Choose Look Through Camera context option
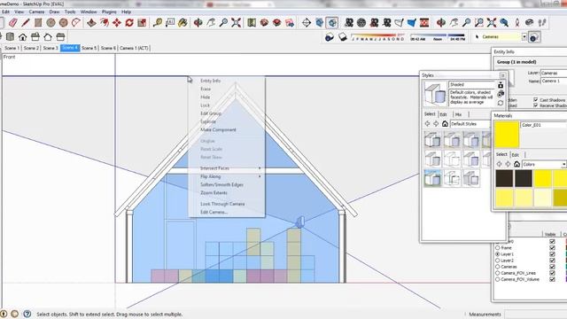This screenshot has width=567, height=319. 222,204
